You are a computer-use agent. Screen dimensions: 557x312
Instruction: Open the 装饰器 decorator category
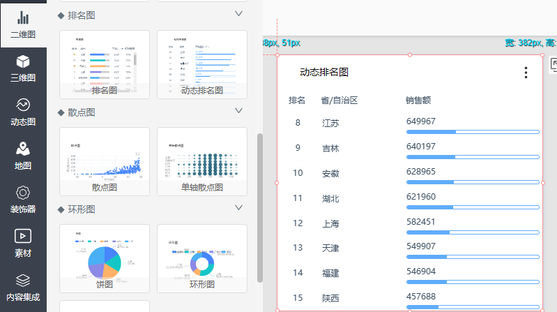[x=23, y=200]
